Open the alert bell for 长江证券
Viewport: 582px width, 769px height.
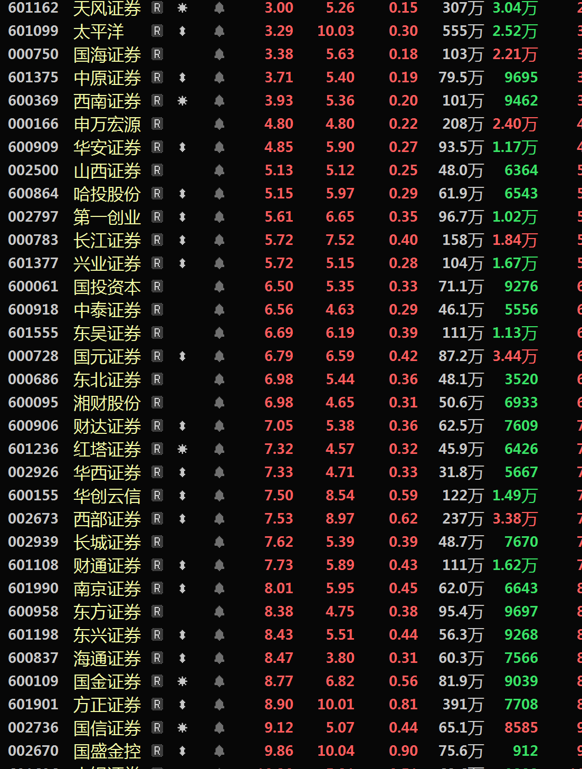[x=220, y=240]
